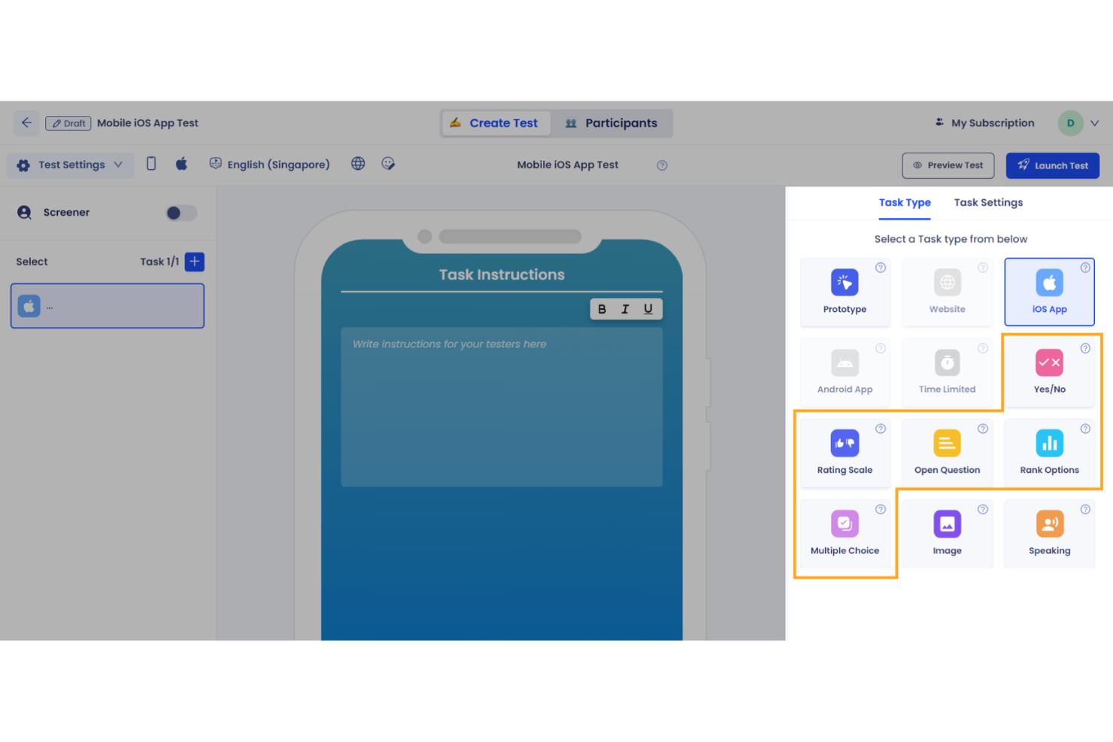
Task: Select the Prototype task type
Action: pos(845,292)
